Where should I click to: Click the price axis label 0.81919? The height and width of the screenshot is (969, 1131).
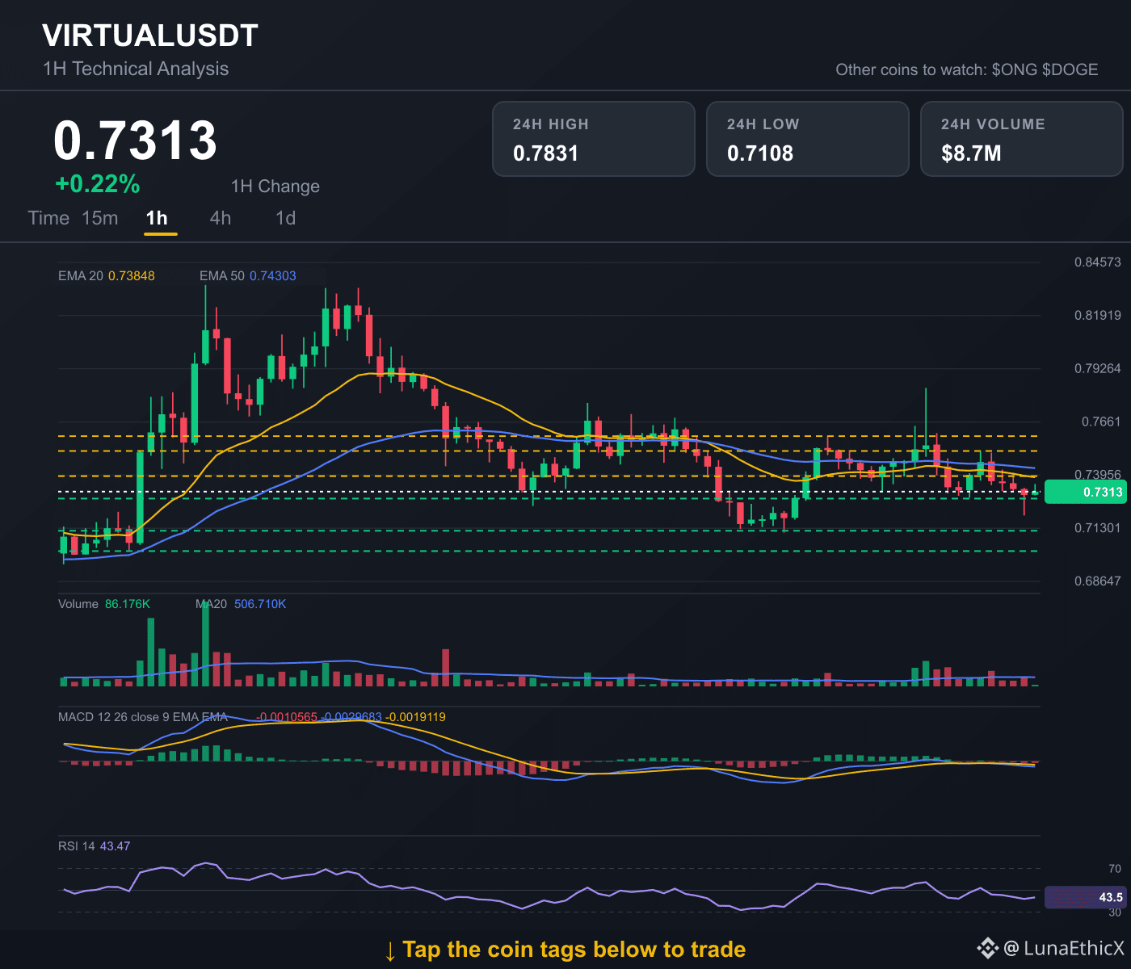[x=1098, y=315]
